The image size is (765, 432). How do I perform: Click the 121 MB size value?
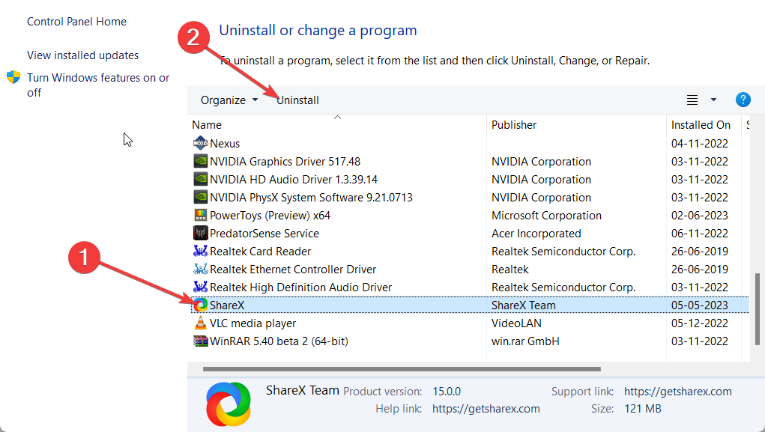tap(643, 409)
